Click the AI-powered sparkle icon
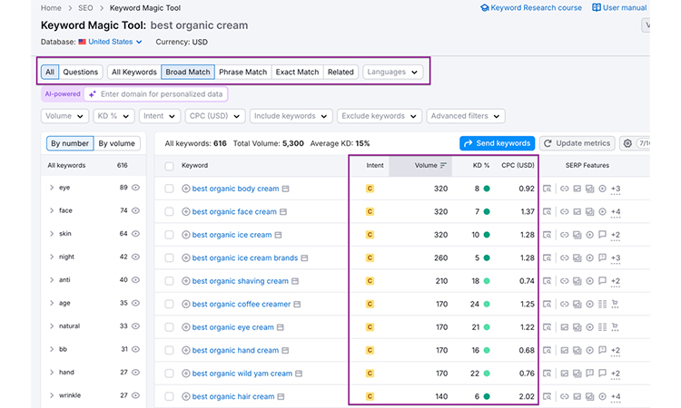 tap(92, 94)
